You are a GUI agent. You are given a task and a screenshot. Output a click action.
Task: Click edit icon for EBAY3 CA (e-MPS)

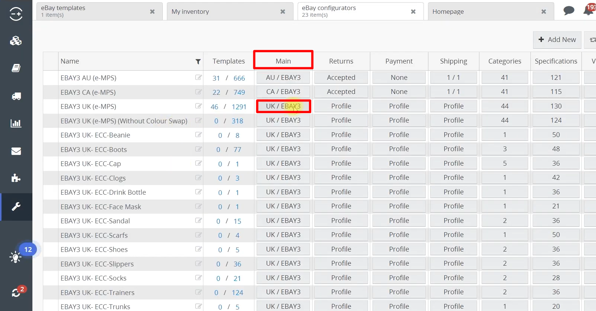click(x=199, y=92)
